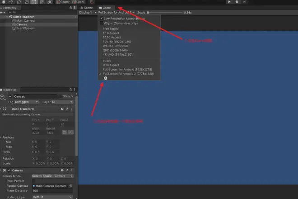Enable VSync (Game view only)

point(102,23)
